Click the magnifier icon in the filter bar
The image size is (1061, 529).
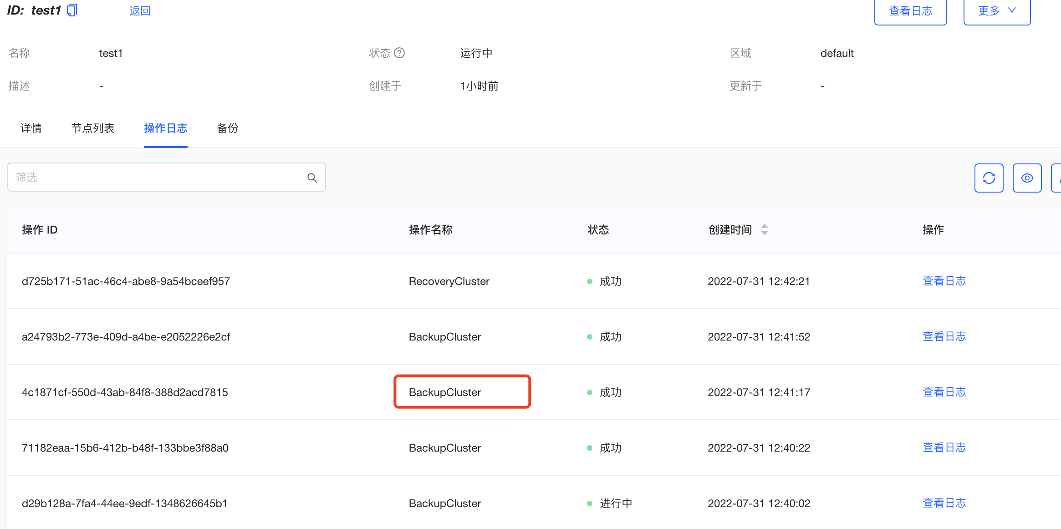pos(312,177)
